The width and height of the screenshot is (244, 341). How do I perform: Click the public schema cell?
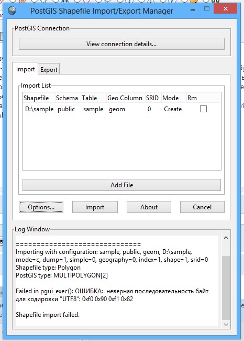click(x=66, y=109)
